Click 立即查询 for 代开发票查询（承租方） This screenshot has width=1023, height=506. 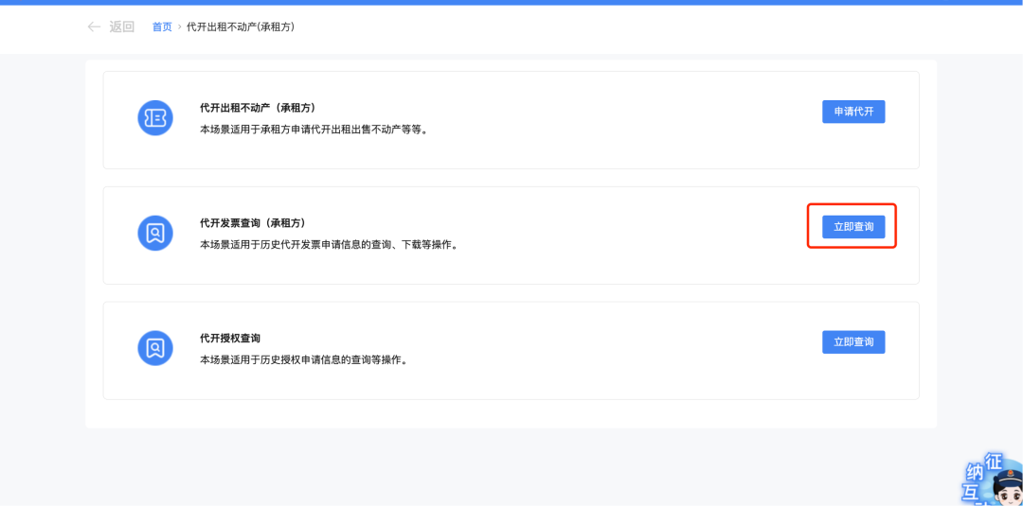pyautogui.click(x=853, y=227)
